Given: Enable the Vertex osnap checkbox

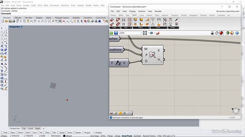Looking at the screenshot, I should pyautogui.click(x=74, y=133).
